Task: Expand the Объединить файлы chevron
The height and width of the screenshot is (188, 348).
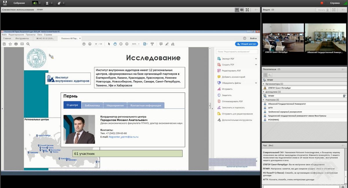Action: (256, 83)
